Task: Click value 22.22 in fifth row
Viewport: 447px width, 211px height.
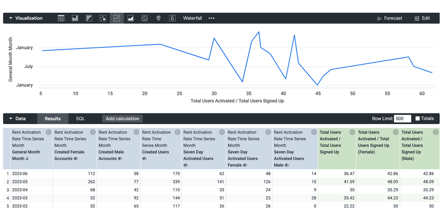Action: [x=349, y=206]
